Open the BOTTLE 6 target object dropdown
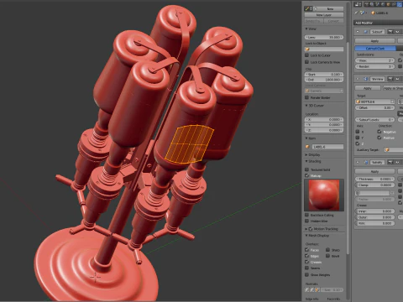The width and height of the screenshot is (403, 302). click(375, 102)
